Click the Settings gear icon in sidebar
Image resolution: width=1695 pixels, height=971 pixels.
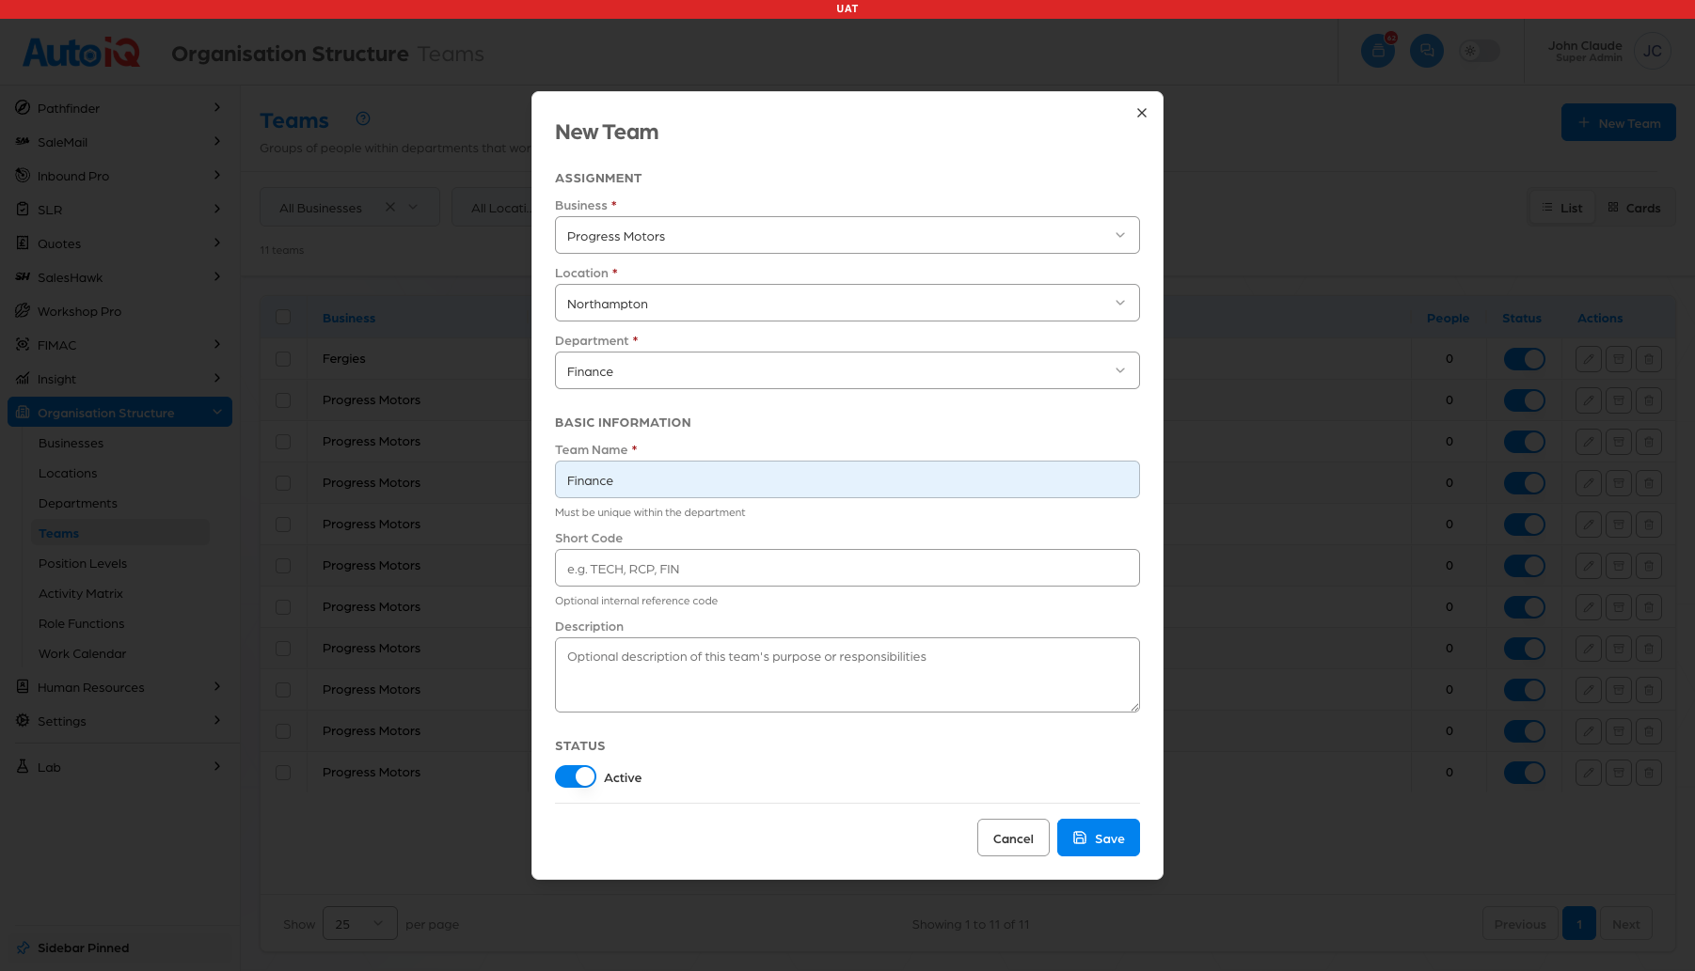[x=23, y=721]
